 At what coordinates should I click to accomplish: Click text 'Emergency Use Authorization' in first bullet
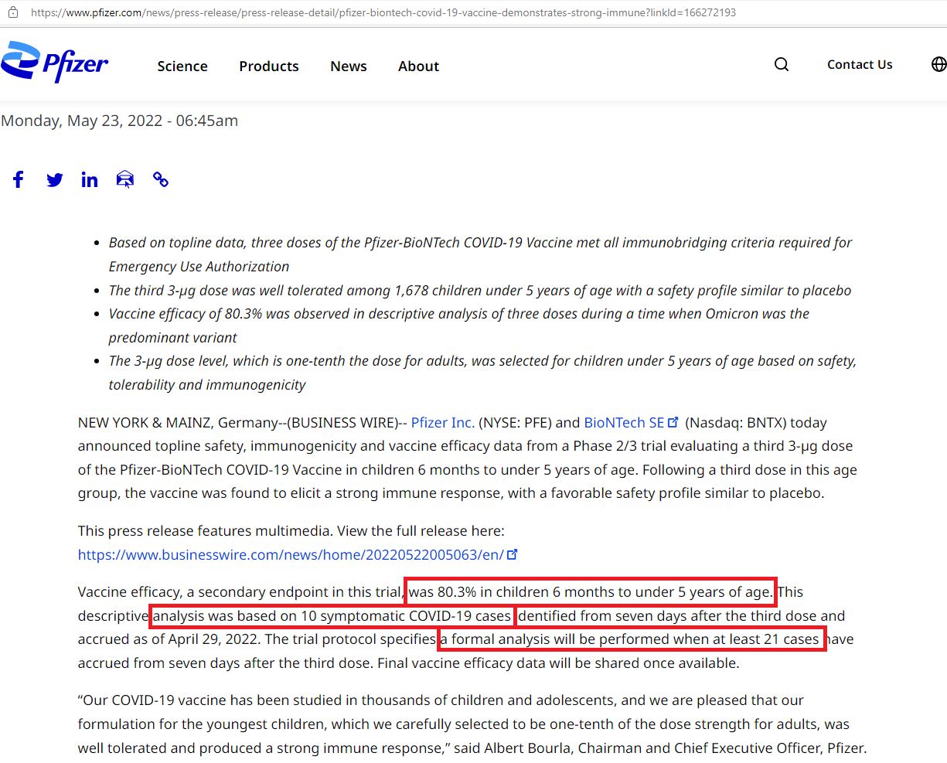(x=199, y=266)
